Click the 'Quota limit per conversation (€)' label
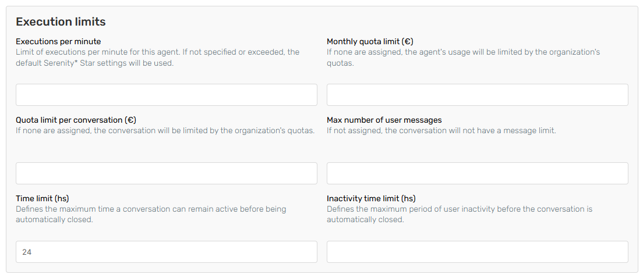 click(x=76, y=120)
